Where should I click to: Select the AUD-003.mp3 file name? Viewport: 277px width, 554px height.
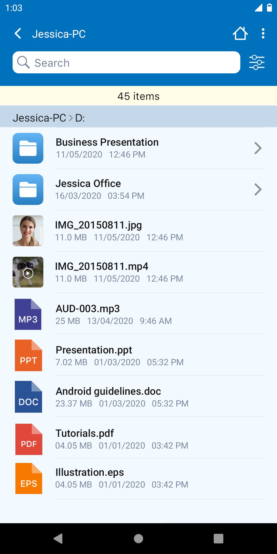tap(88, 309)
